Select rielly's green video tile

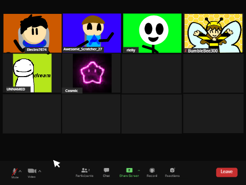pos(152,33)
